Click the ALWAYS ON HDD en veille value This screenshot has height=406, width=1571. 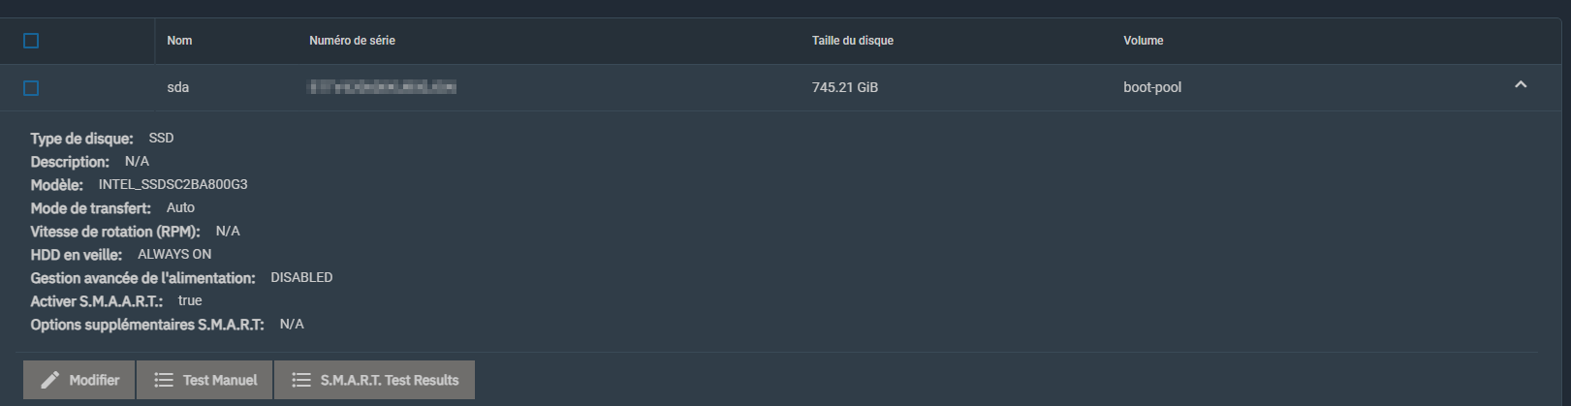click(174, 254)
